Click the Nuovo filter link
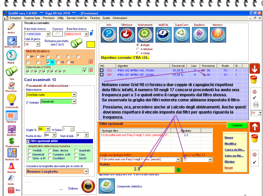Screen dimensions: 263x196 coord(229,138)
